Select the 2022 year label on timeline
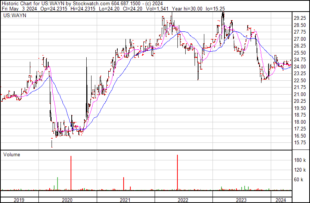 [183, 200]
